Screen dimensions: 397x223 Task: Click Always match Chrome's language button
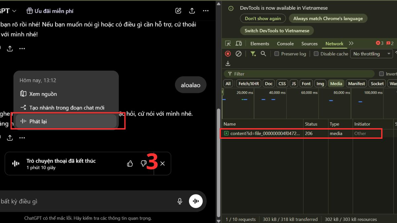(x=328, y=19)
